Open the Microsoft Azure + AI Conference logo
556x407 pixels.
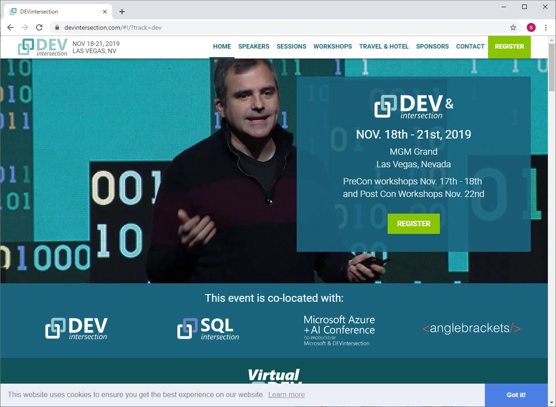coord(339,330)
